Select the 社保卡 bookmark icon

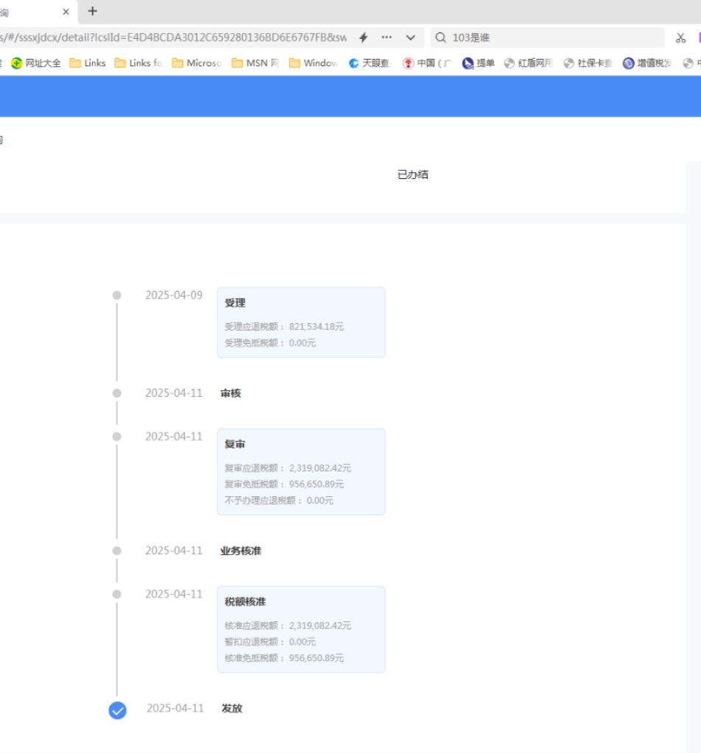(x=567, y=63)
